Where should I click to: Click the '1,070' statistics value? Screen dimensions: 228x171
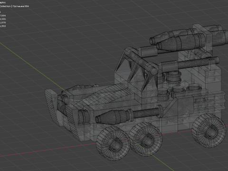[x=3, y=22]
